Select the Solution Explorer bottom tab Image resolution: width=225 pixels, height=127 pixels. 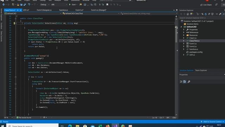186,71
